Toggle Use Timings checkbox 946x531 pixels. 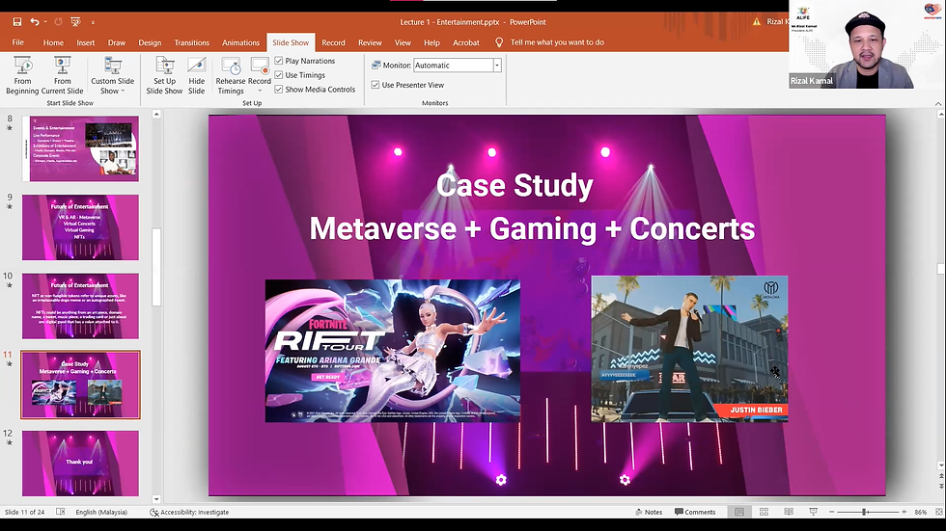point(279,75)
